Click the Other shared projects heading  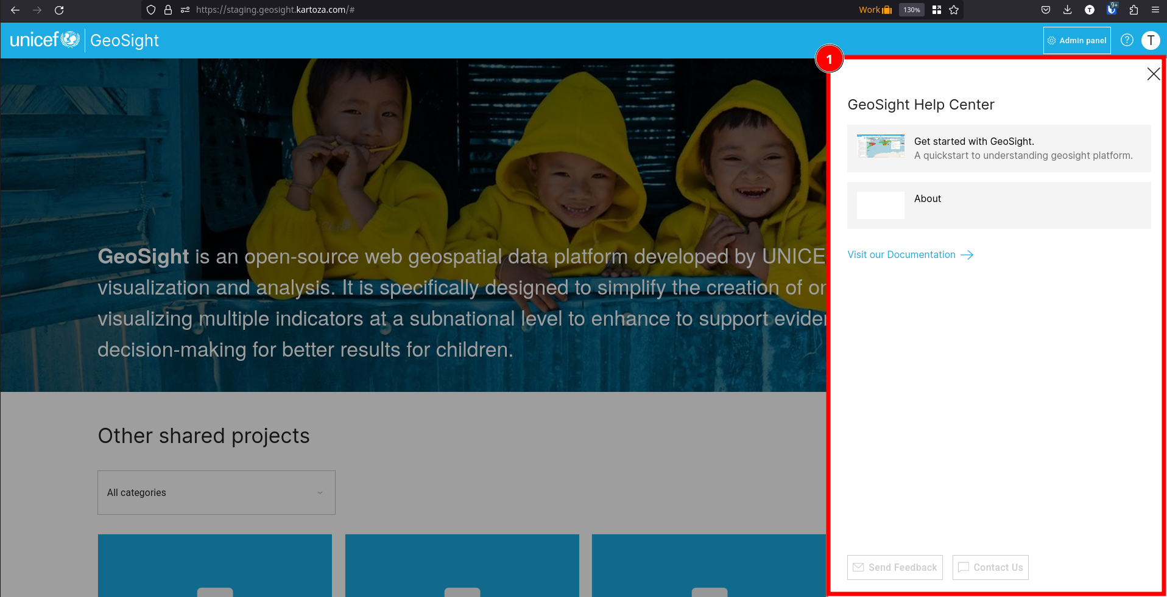point(203,436)
